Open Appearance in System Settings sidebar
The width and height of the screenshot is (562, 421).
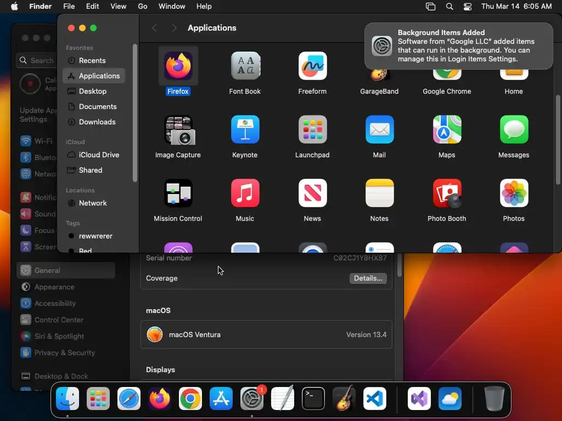coord(66,287)
